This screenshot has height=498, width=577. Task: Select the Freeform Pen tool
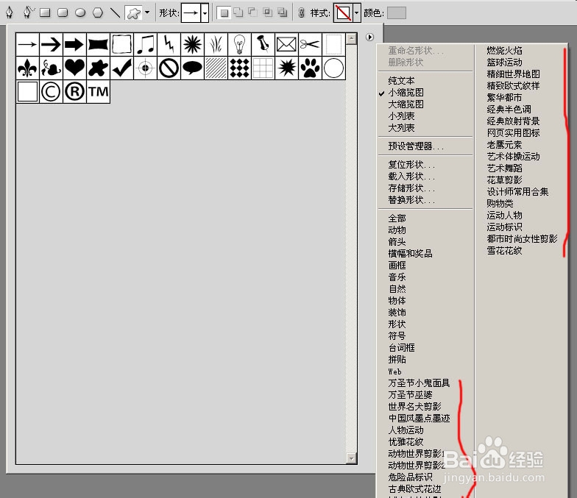coord(28,13)
